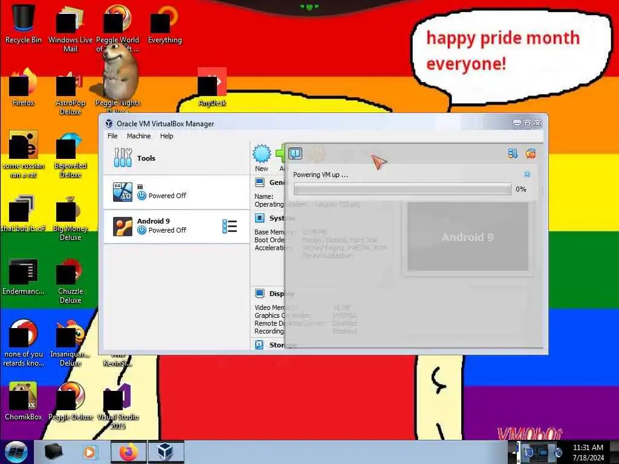Click the notification ordering arrow icon

[x=513, y=153]
